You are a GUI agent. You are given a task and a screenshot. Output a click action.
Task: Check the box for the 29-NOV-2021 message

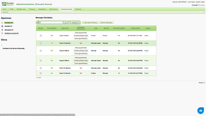click(x=41, y=36)
